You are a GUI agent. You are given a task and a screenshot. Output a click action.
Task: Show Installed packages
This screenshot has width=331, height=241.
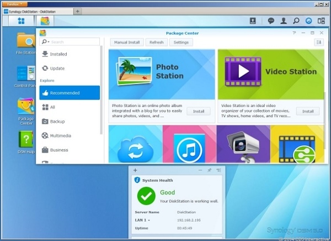point(70,54)
